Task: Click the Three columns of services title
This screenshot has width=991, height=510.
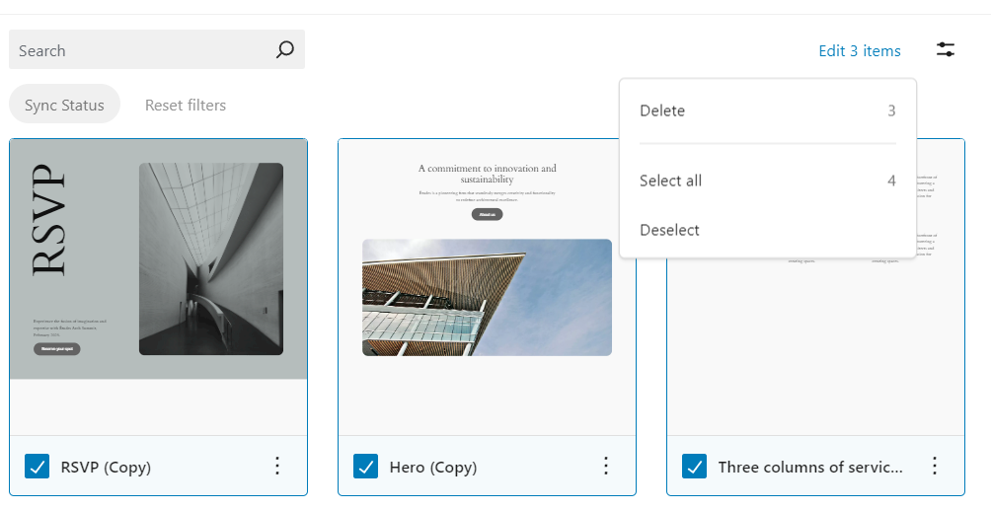Action: [x=809, y=467]
